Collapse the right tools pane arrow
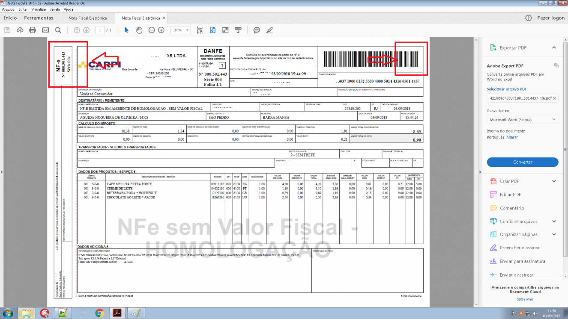Image resolution: width=568 pixels, height=319 pixels. click(479, 172)
